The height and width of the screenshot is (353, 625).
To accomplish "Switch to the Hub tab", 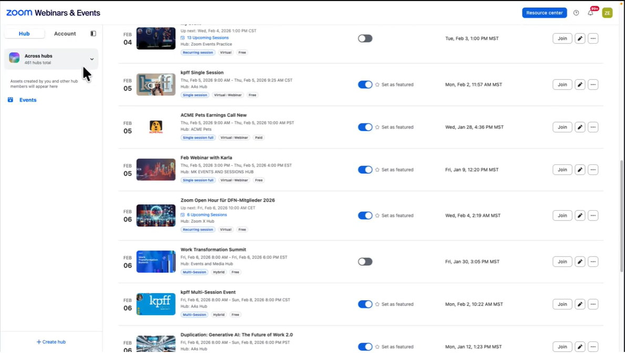I will [24, 34].
